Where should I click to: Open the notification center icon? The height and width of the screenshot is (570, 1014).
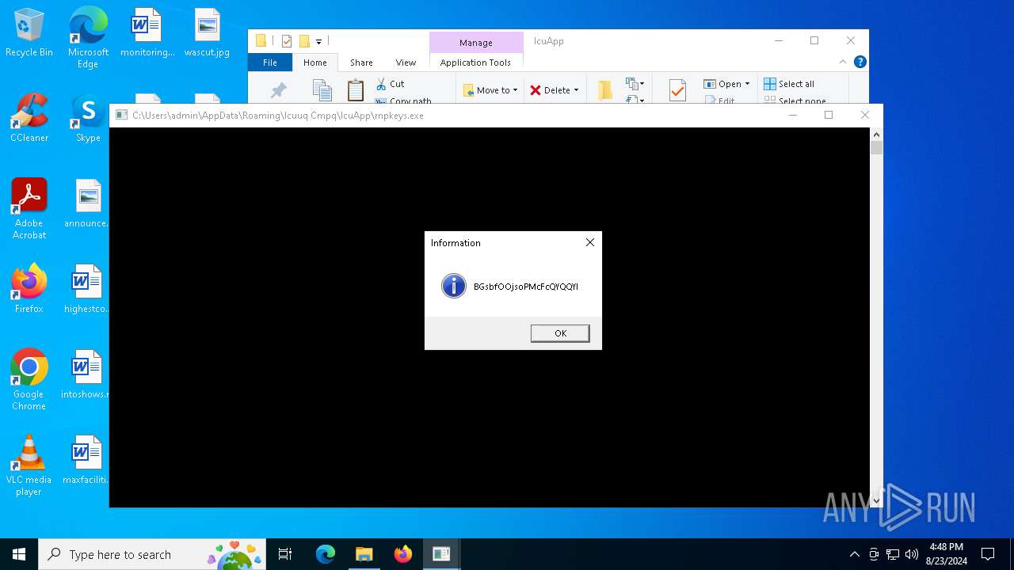(988, 554)
